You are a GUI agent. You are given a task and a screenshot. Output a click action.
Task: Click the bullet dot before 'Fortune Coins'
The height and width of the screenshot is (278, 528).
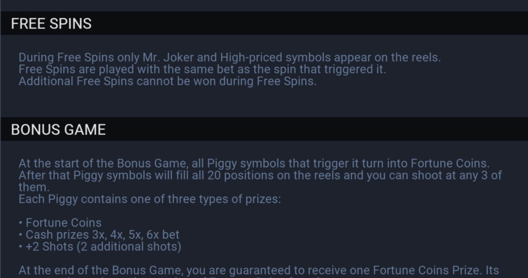(21, 223)
